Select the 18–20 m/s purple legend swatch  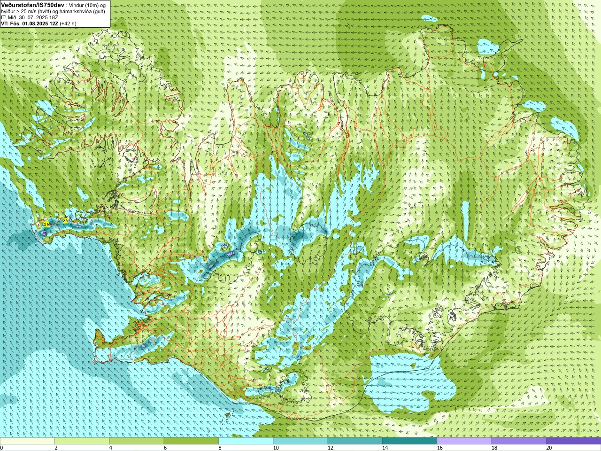point(519,441)
